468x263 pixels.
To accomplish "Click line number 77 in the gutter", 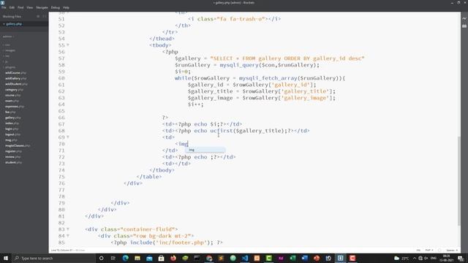I will [x=61, y=190].
